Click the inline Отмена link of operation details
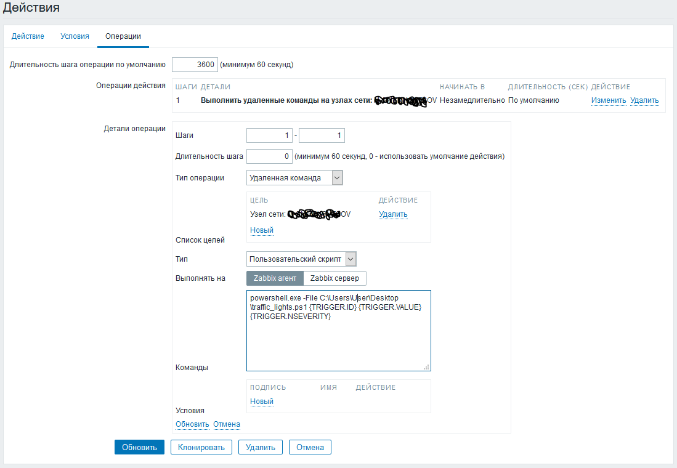This screenshot has width=677, height=468. click(x=227, y=424)
